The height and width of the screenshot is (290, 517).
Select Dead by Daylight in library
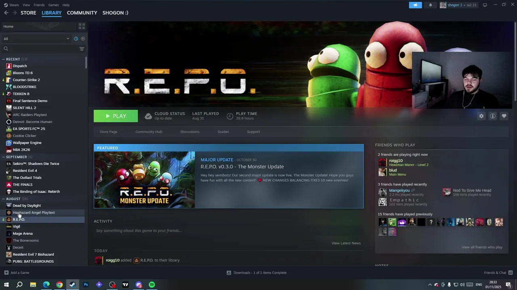(27, 205)
